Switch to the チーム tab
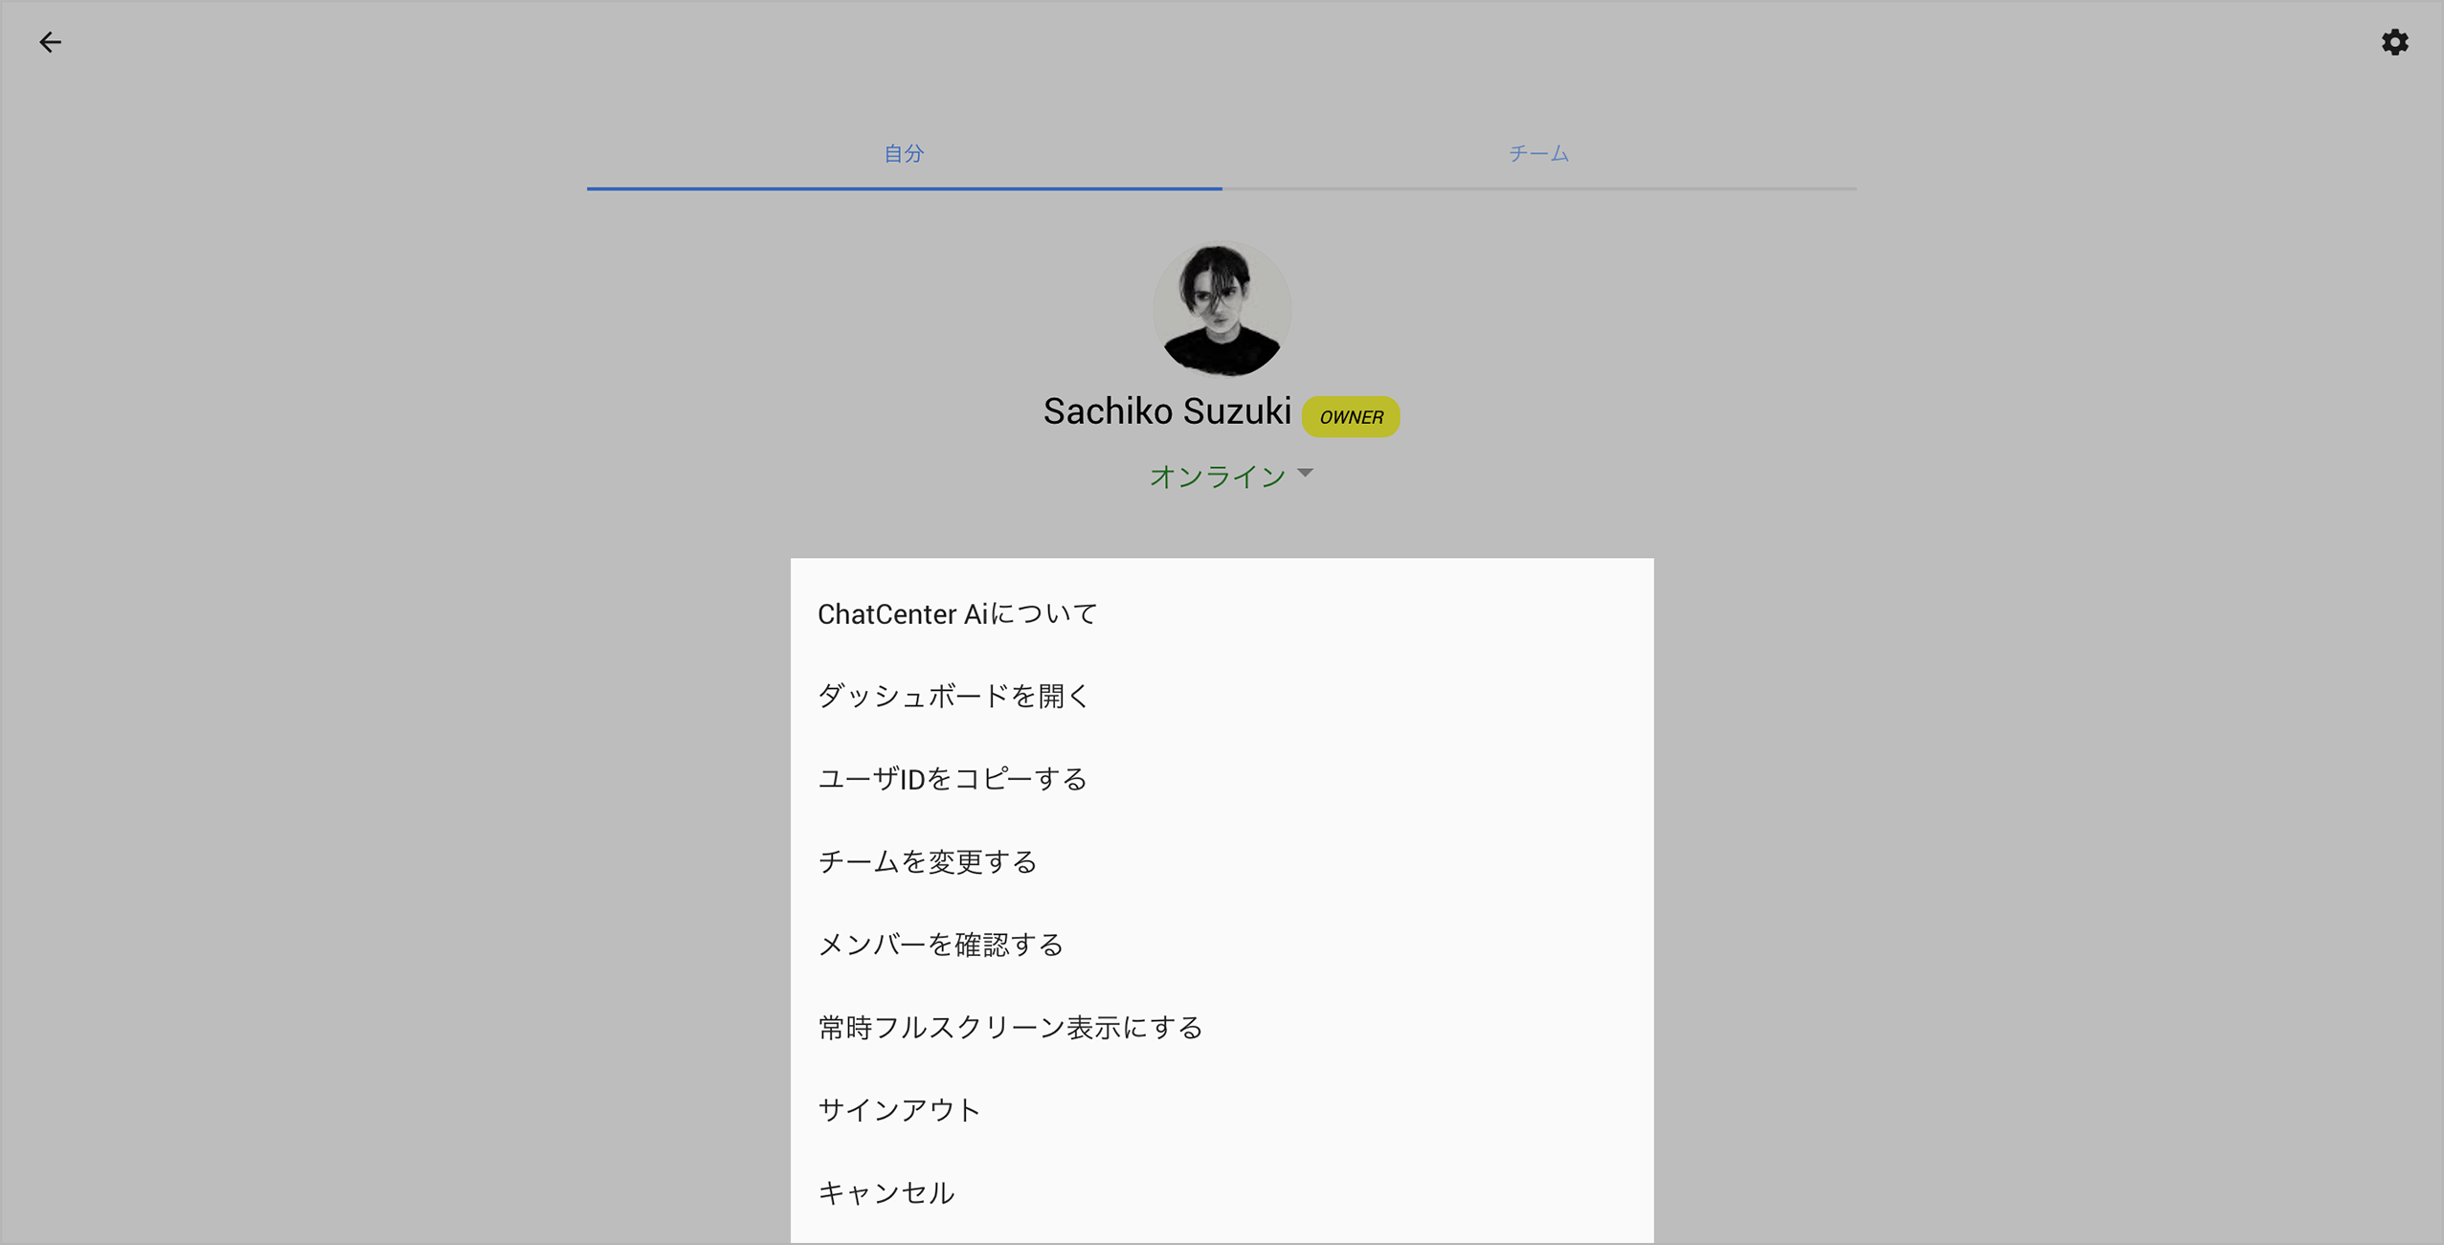 1538,153
